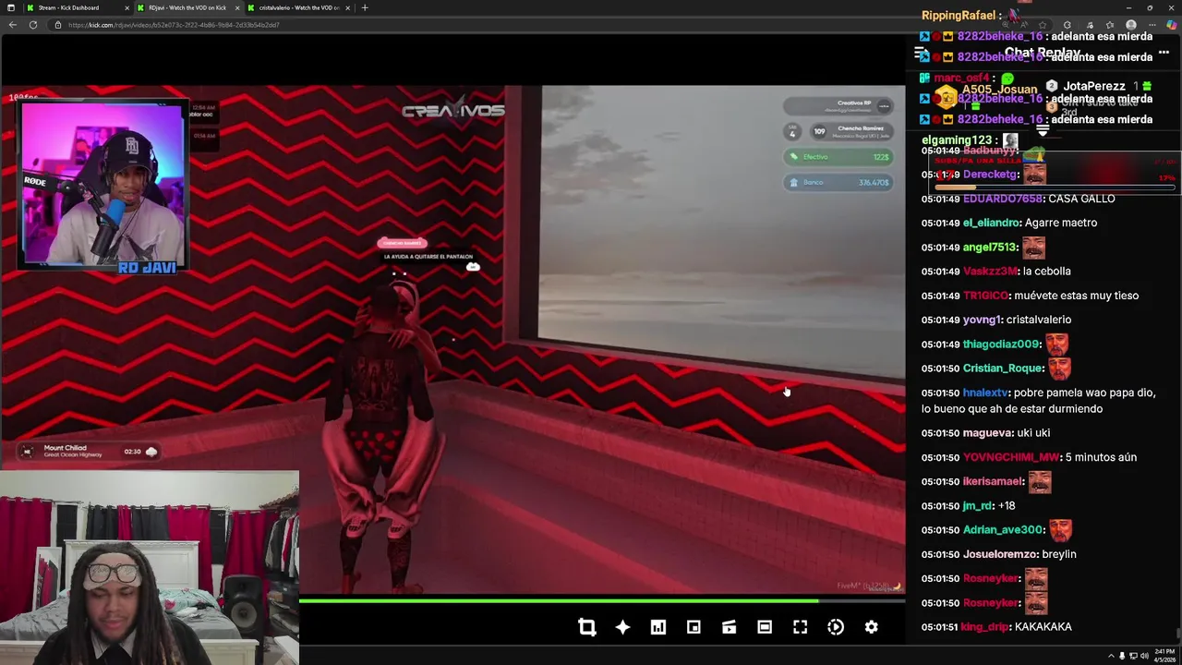Image resolution: width=1182 pixels, height=665 pixels.
Task: Open the taskbar clock showing 2:41 PM
Action: click(1163, 656)
